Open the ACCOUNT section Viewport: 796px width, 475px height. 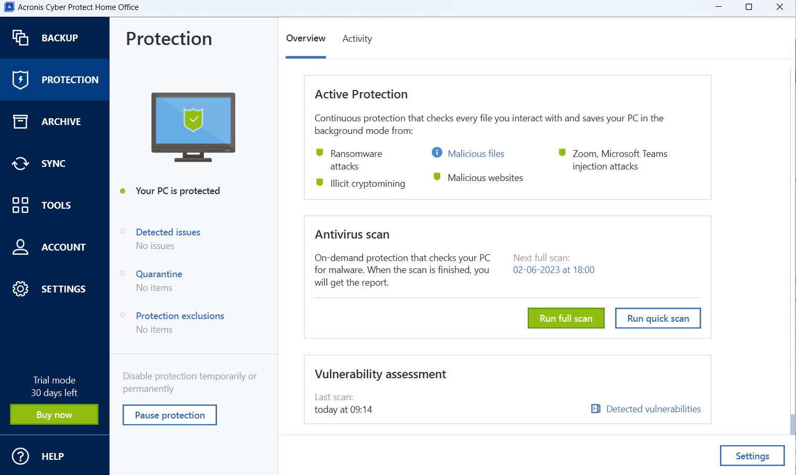point(54,247)
